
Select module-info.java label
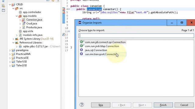click(33, 35)
